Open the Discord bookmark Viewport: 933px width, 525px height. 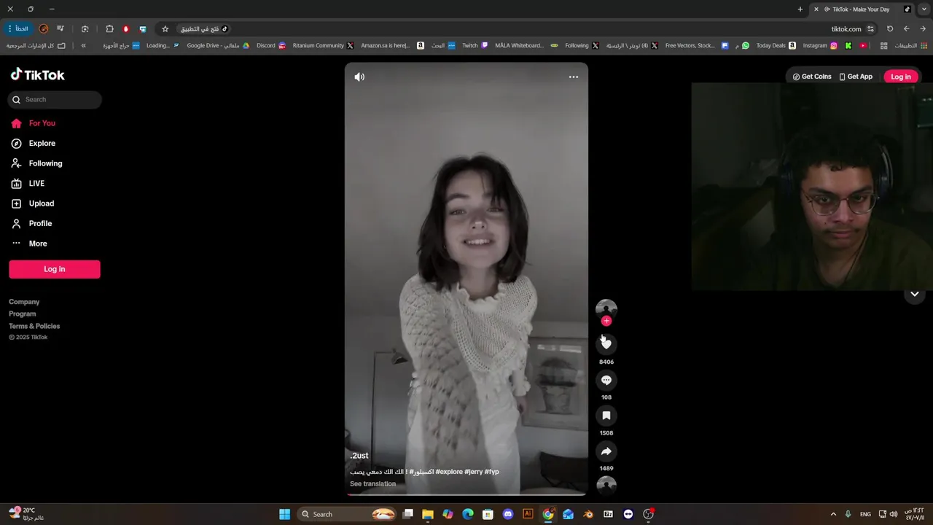[x=271, y=45]
